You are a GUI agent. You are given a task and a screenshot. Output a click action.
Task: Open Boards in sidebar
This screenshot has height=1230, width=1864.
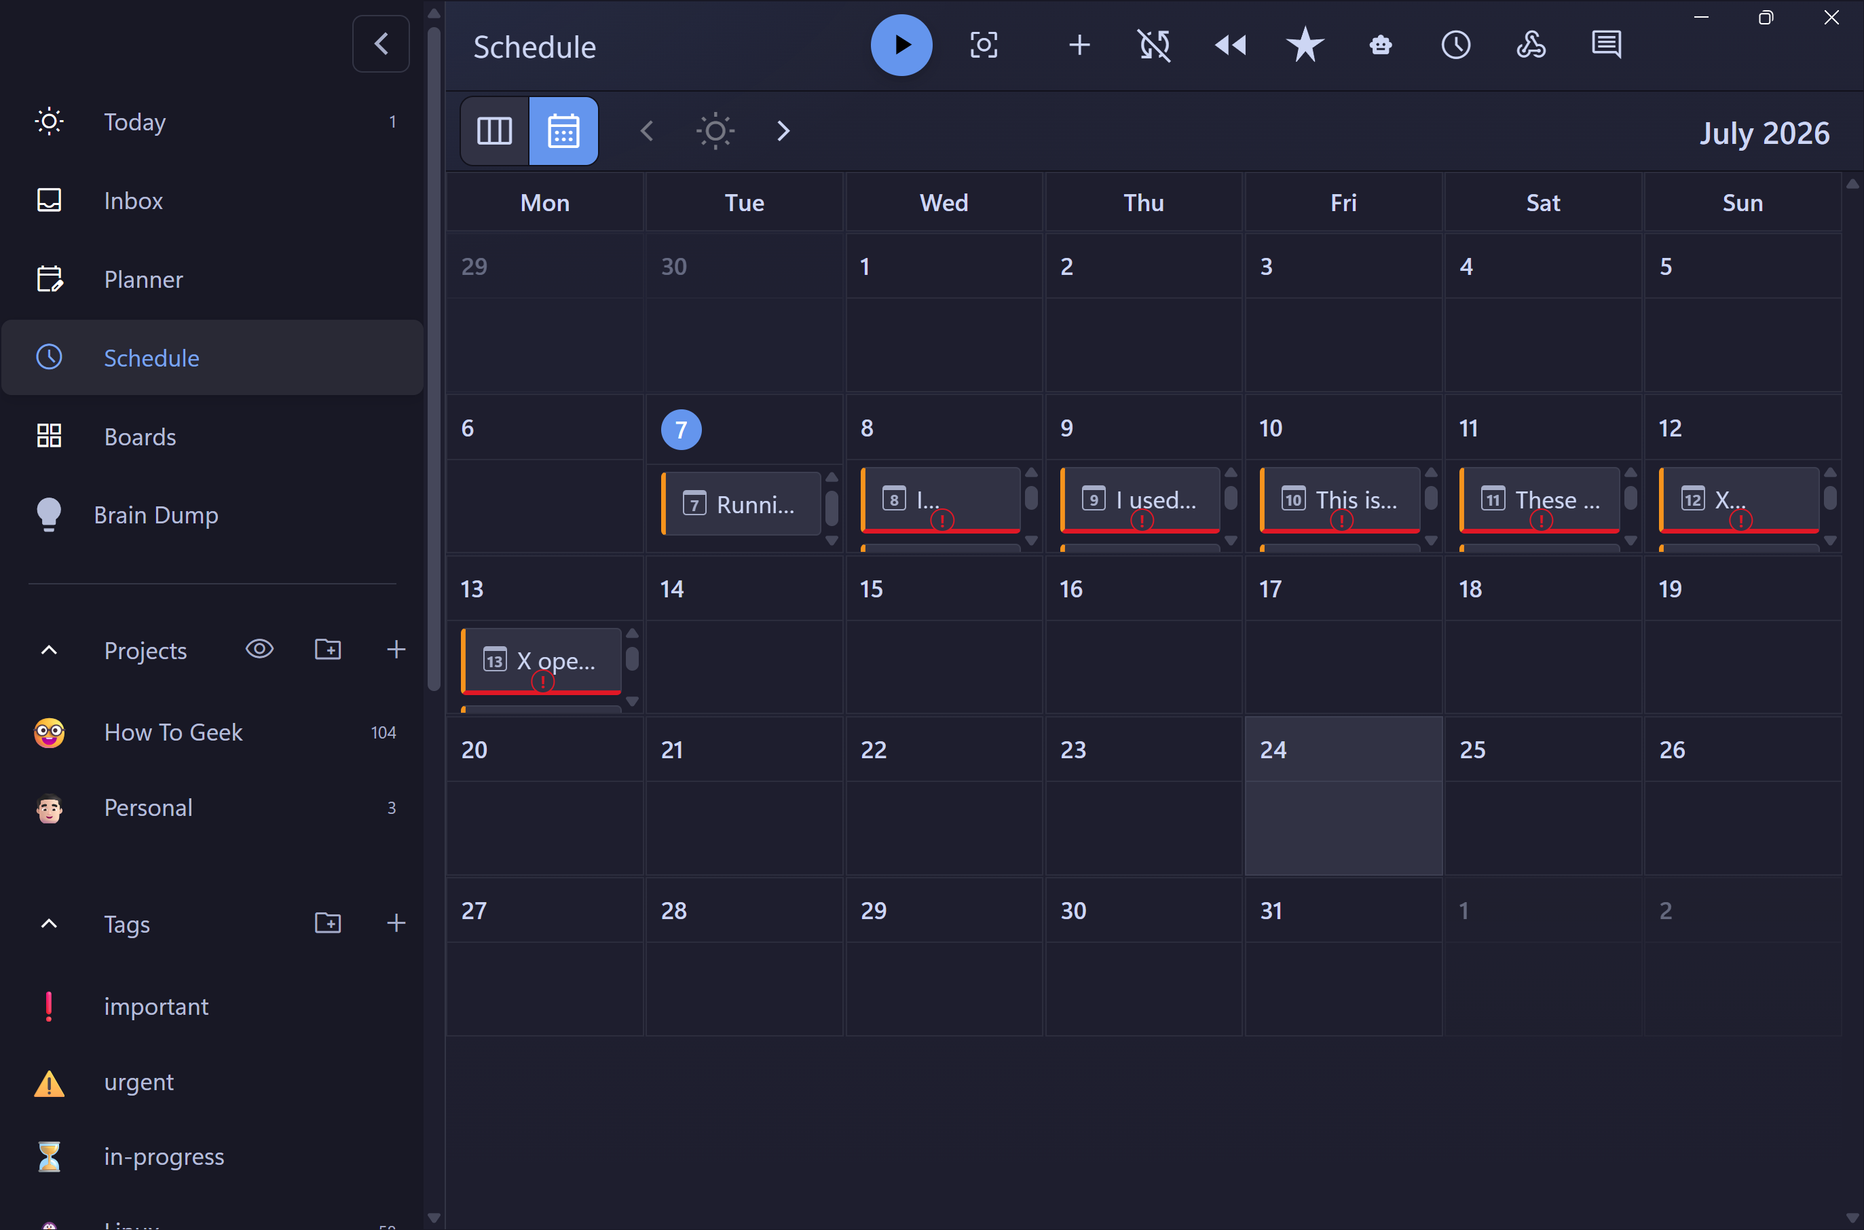(212, 436)
